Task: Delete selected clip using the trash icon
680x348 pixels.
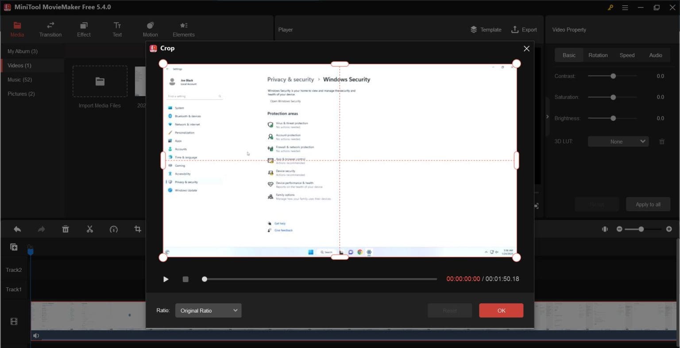Action: click(x=66, y=229)
